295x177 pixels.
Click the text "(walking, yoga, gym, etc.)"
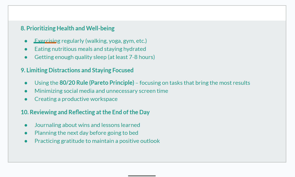pyautogui.click(x=116, y=41)
